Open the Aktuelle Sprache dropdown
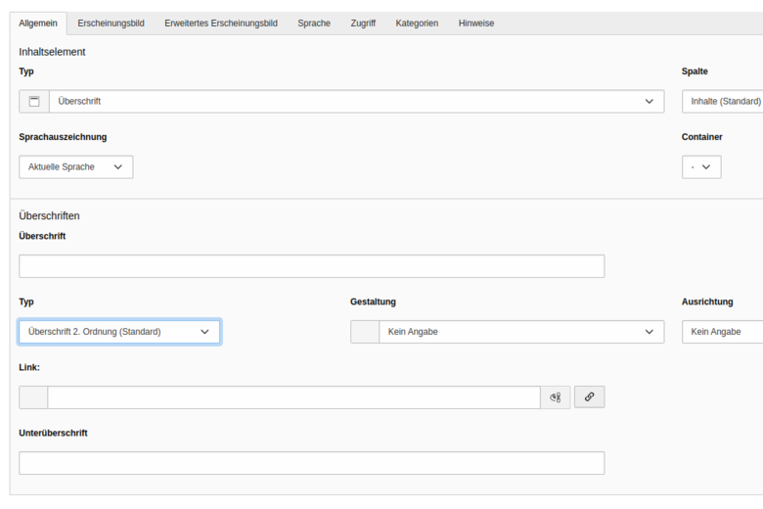Viewport: 763px width, 509px height. pyautogui.click(x=76, y=167)
